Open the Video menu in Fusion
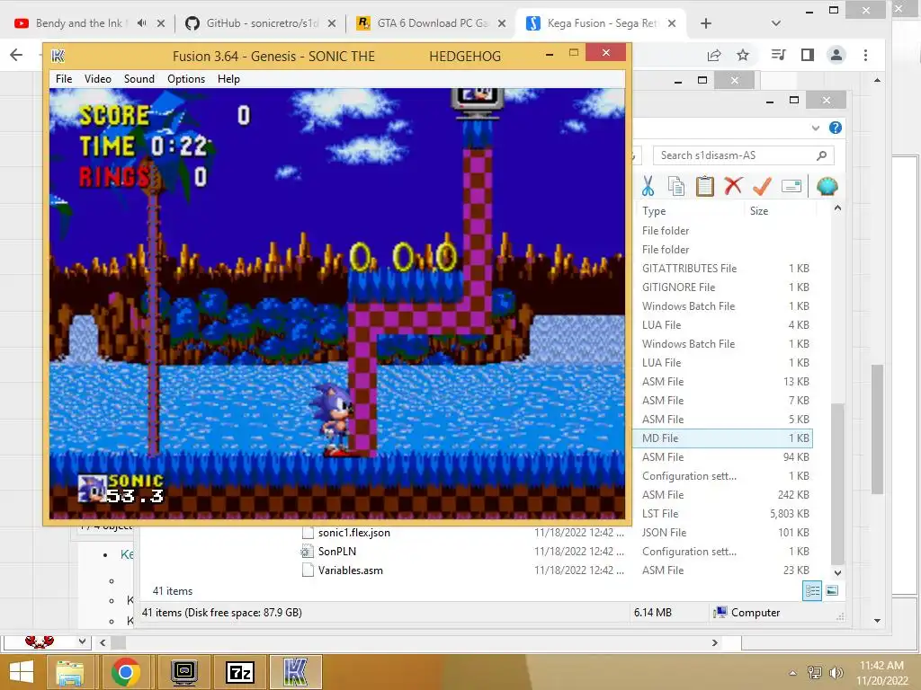Image resolution: width=921 pixels, height=690 pixels. tap(97, 79)
